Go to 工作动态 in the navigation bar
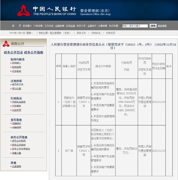This screenshot has width=178, height=180. coord(49,26)
